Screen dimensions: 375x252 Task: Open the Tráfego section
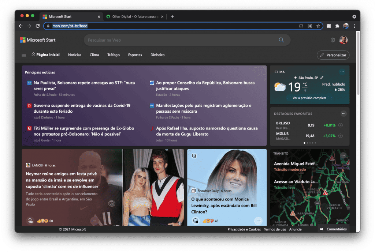point(114,55)
